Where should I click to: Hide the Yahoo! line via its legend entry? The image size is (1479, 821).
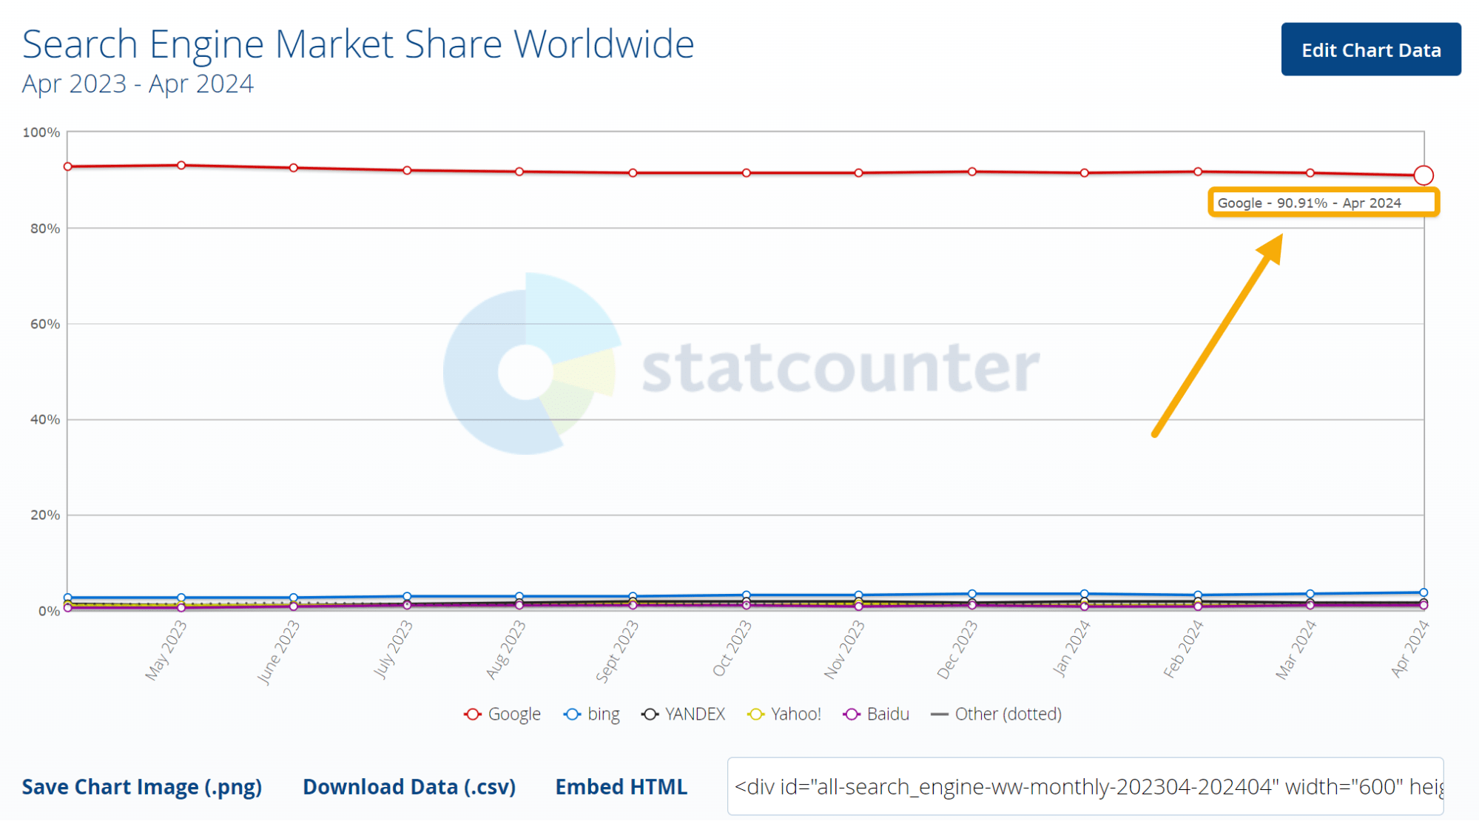795,714
